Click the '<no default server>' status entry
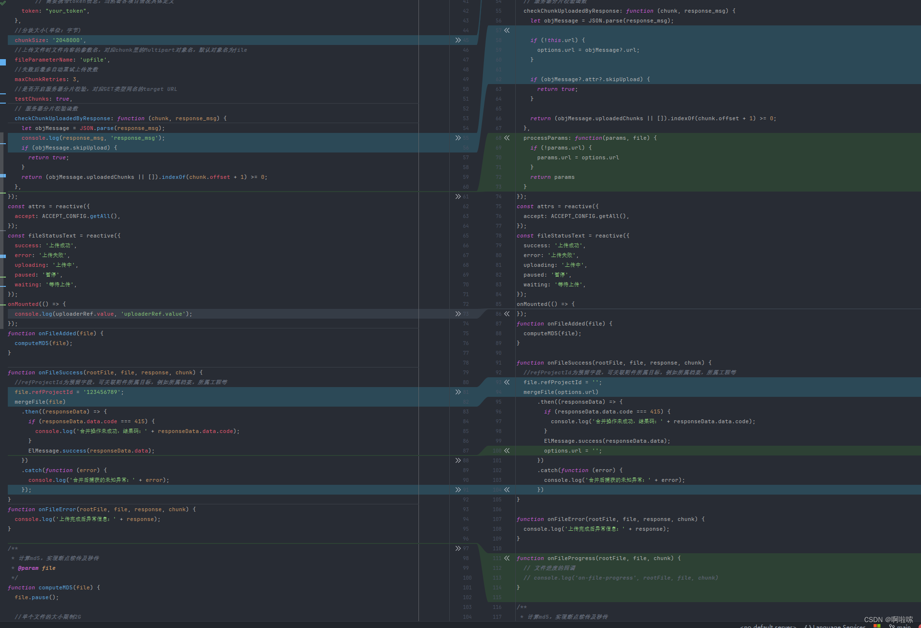This screenshot has height=628, width=921. pos(769,626)
